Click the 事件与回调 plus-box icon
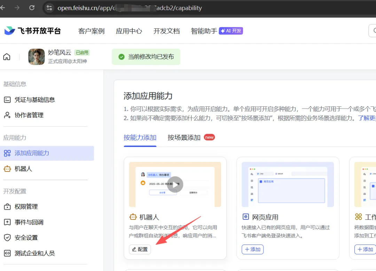 (7, 222)
